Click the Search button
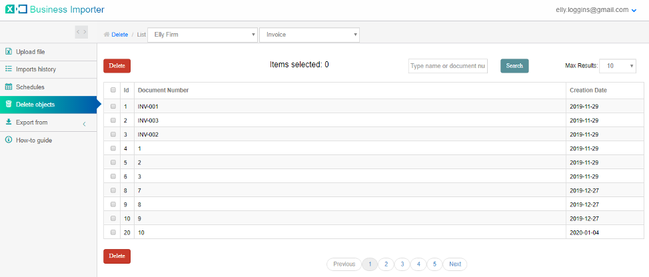Image resolution: width=649 pixels, height=277 pixels. click(x=514, y=66)
